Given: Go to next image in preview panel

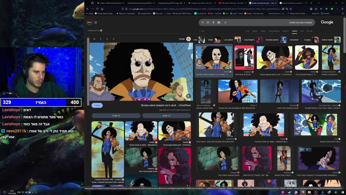Looking at the screenshot, I should pyautogui.click(x=114, y=39).
